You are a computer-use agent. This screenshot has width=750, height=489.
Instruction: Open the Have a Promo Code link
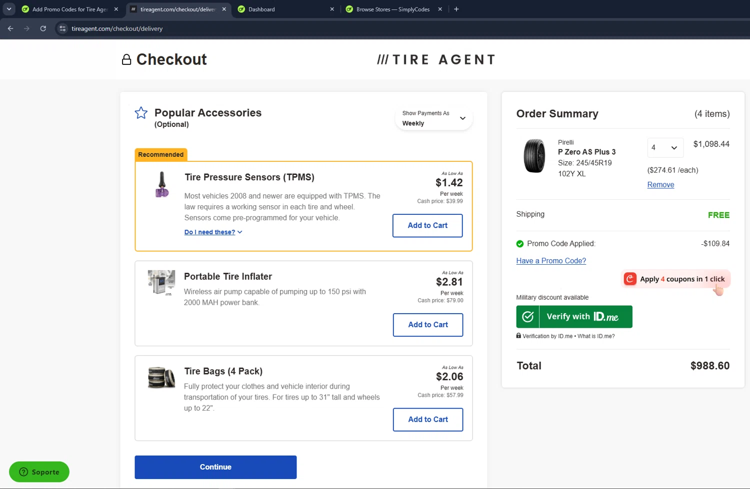[x=551, y=261]
